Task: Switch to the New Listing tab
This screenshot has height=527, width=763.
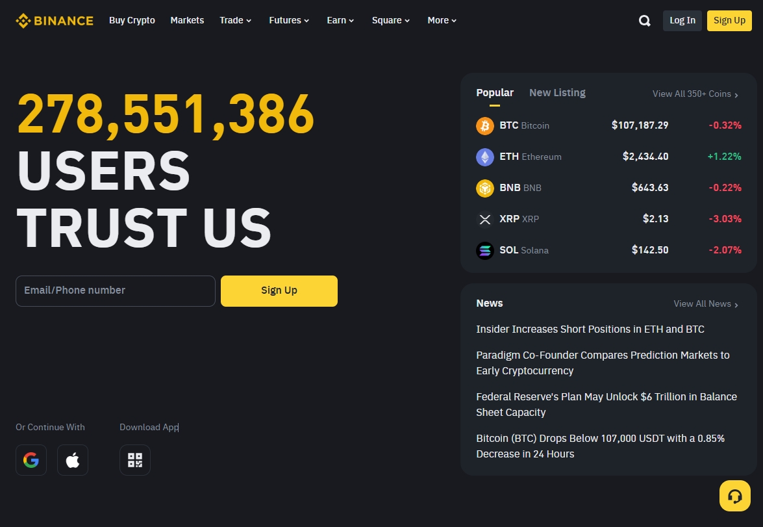Action: [557, 93]
